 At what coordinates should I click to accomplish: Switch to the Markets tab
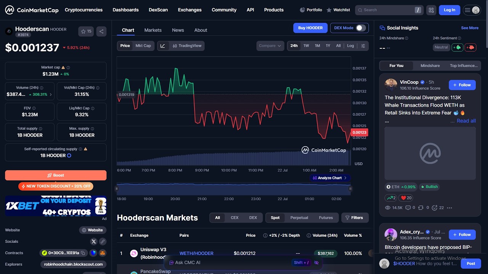tap(153, 30)
